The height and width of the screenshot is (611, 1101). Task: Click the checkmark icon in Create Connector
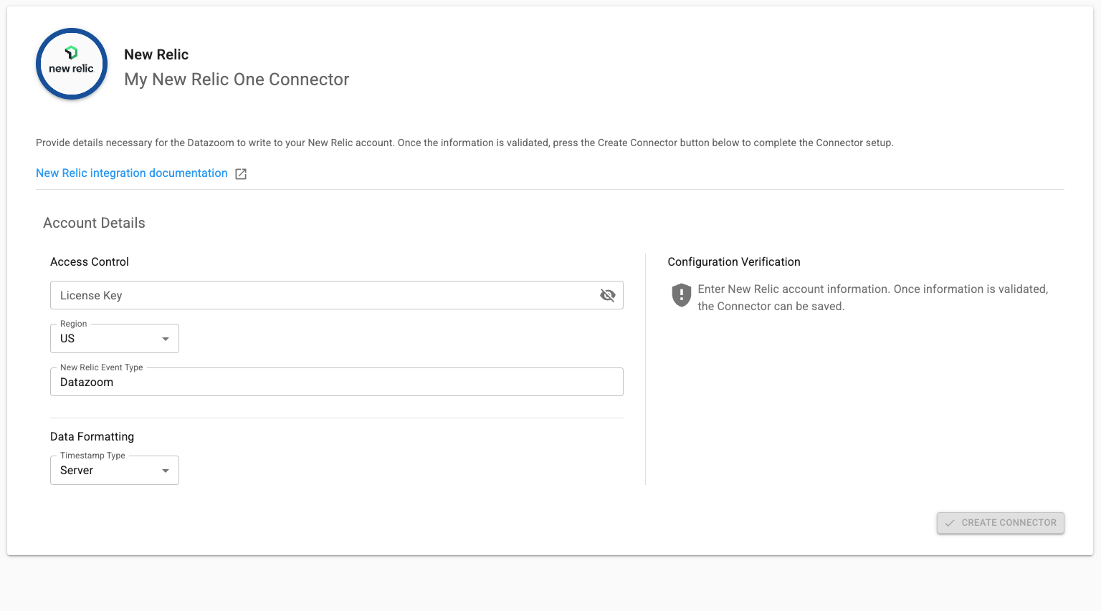point(950,523)
